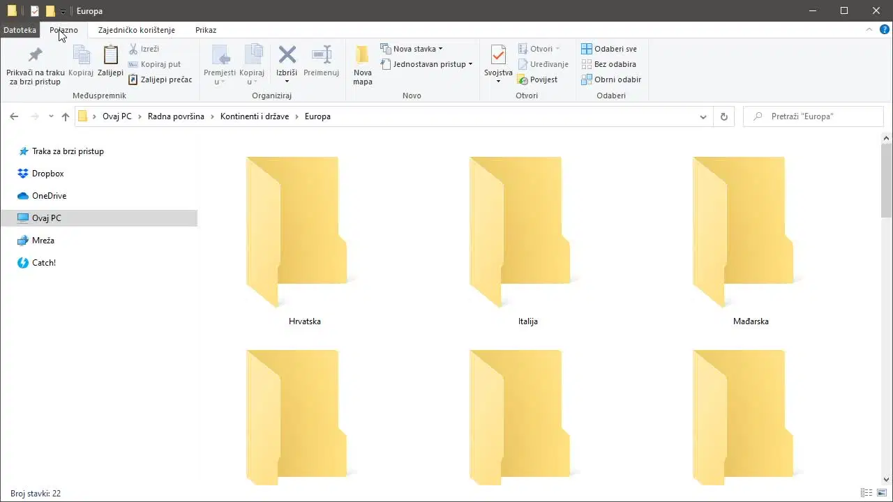Expand address bar history dropdown
Screen dimensions: 893x502
703,116
